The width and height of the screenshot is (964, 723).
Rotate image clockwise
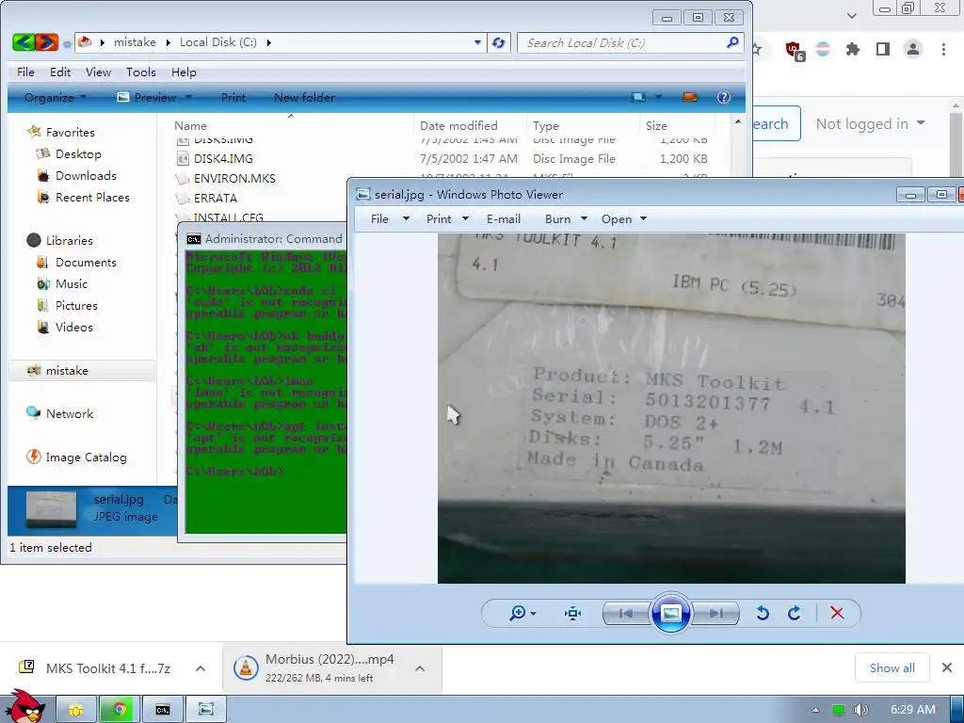point(795,613)
